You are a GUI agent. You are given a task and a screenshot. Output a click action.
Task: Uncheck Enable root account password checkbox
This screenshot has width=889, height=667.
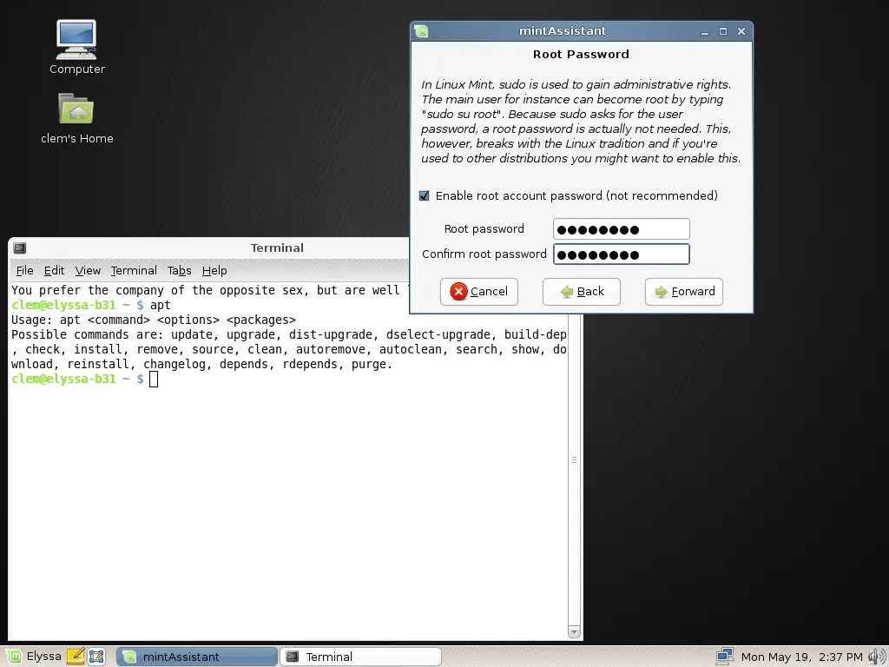click(424, 195)
